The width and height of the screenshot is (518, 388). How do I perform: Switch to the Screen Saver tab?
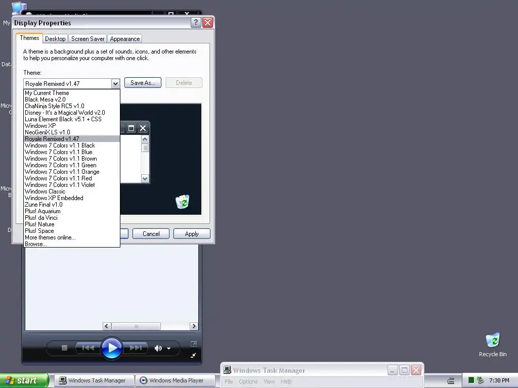tap(88, 38)
